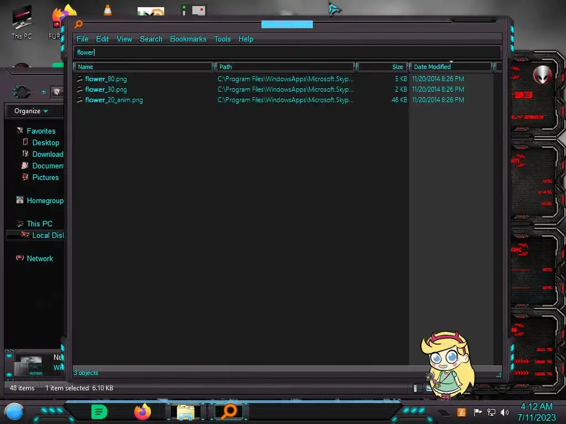Viewport: 566px width, 424px height.
Task: Launch Firefox from the taskbar
Action: 143,411
